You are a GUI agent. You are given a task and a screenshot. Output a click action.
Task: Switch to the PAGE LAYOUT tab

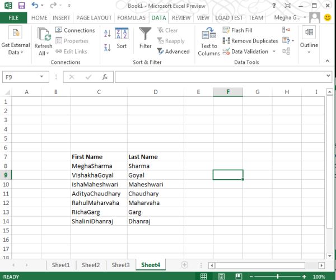coord(94,18)
